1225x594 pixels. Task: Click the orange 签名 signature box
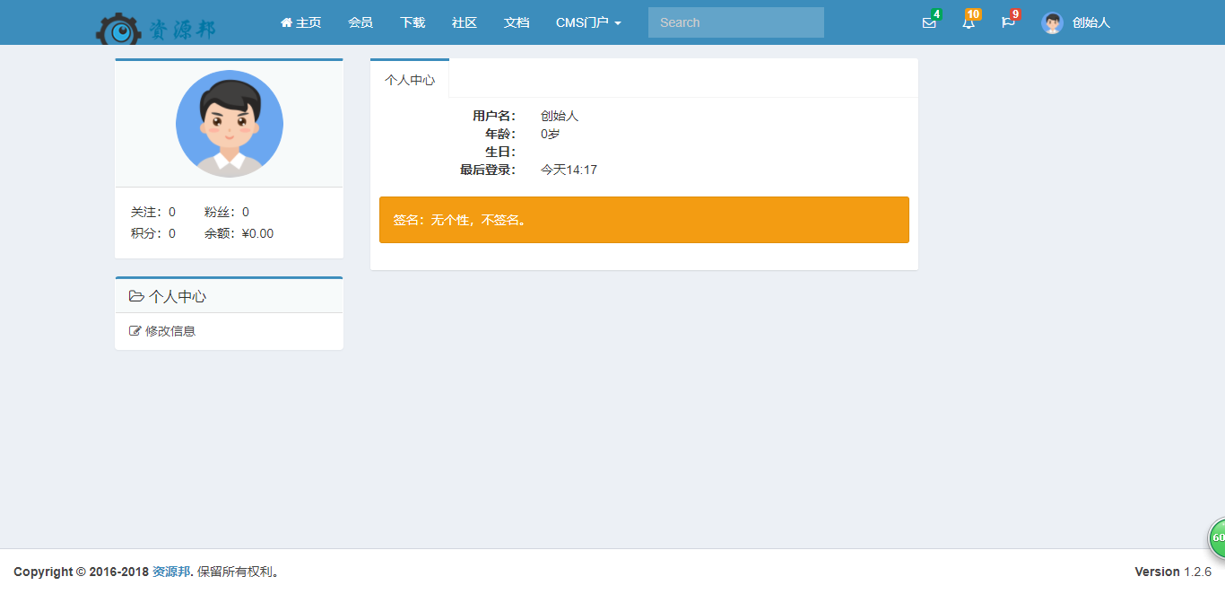pos(644,220)
